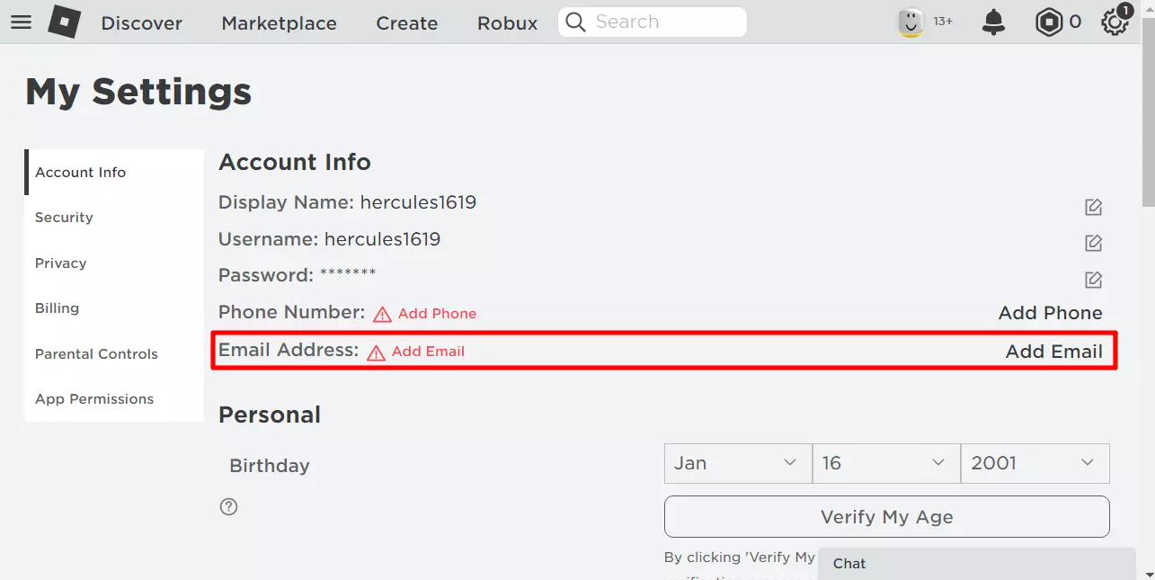Edit the Password pencil icon
This screenshot has width=1155, height=580.
click(x=1093, y=280)
